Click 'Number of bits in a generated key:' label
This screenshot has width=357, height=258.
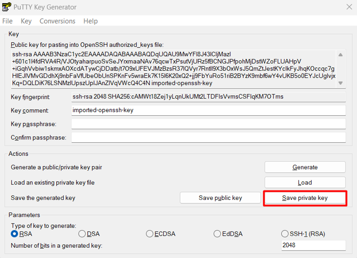(56, 245)
